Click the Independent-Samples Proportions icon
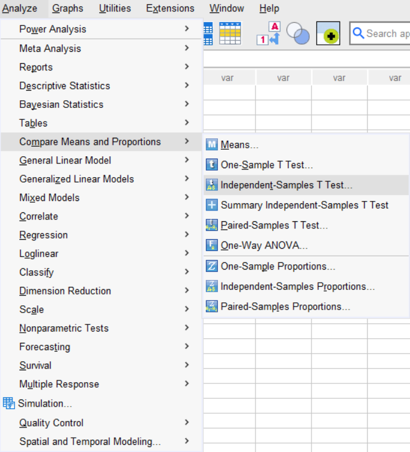This screenshot has height=452, width=410. click(211, 286)
